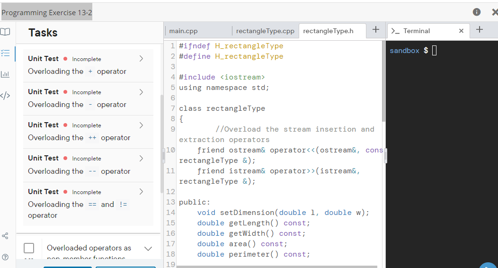Close the Programming Exercise panel with X
Image resolution: width=498 pixels, height=268 pixels.
pos(495,12)
